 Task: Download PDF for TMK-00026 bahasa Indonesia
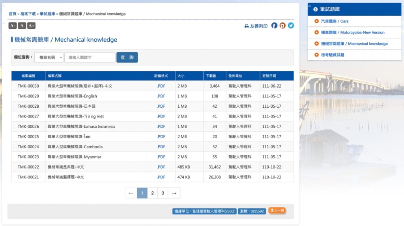(161, 126)
